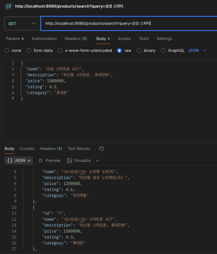The image size is (217, 254).
Task: Click line number 1 in request editor
Action: pyautogui.click(x=13, y=63)
